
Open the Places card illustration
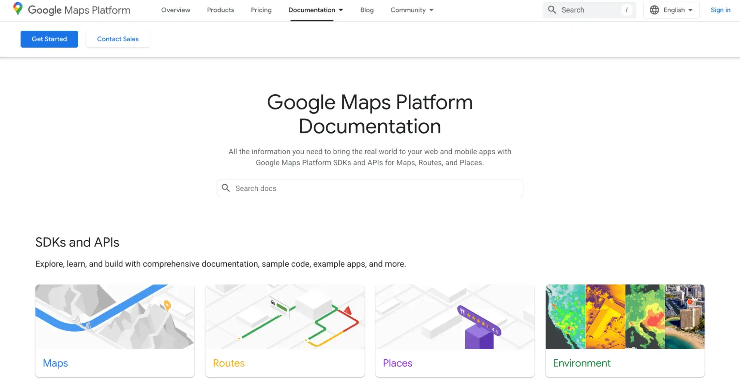(455, 317)
